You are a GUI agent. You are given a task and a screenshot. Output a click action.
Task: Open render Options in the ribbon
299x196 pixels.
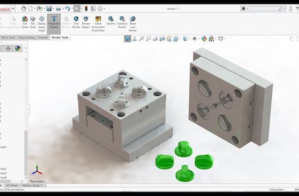click(x=111, y=20)
